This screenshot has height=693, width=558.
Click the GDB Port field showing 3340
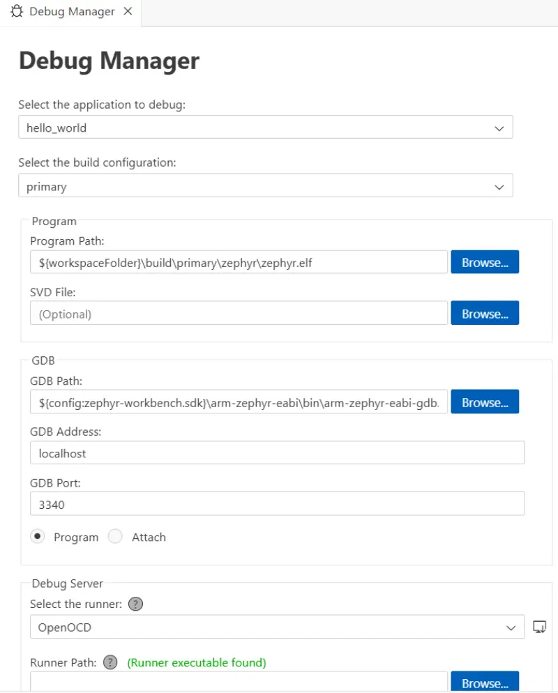[x=277, y=503]
